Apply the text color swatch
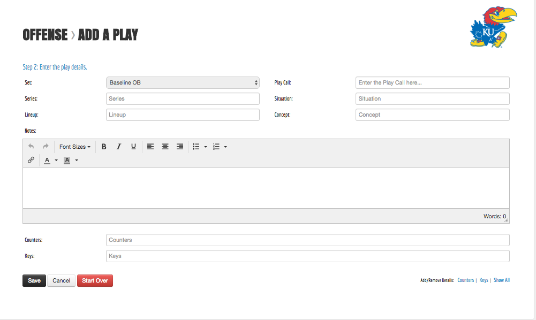Image resolution: width=536 pixels, height=320 pixels. tap(48, 160)
